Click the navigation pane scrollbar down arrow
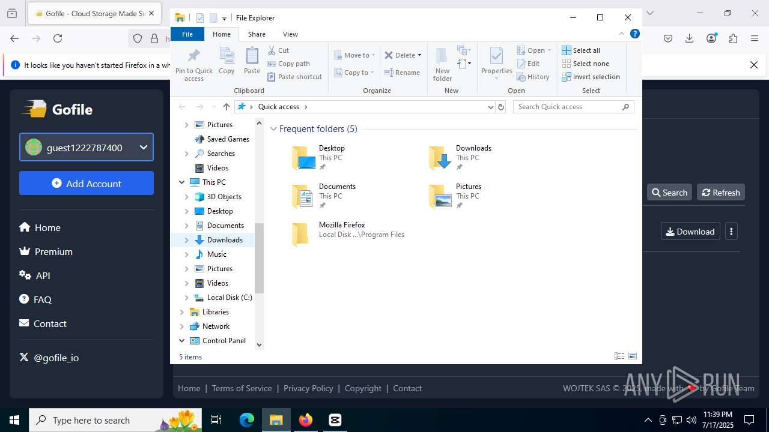 [260, 344]
